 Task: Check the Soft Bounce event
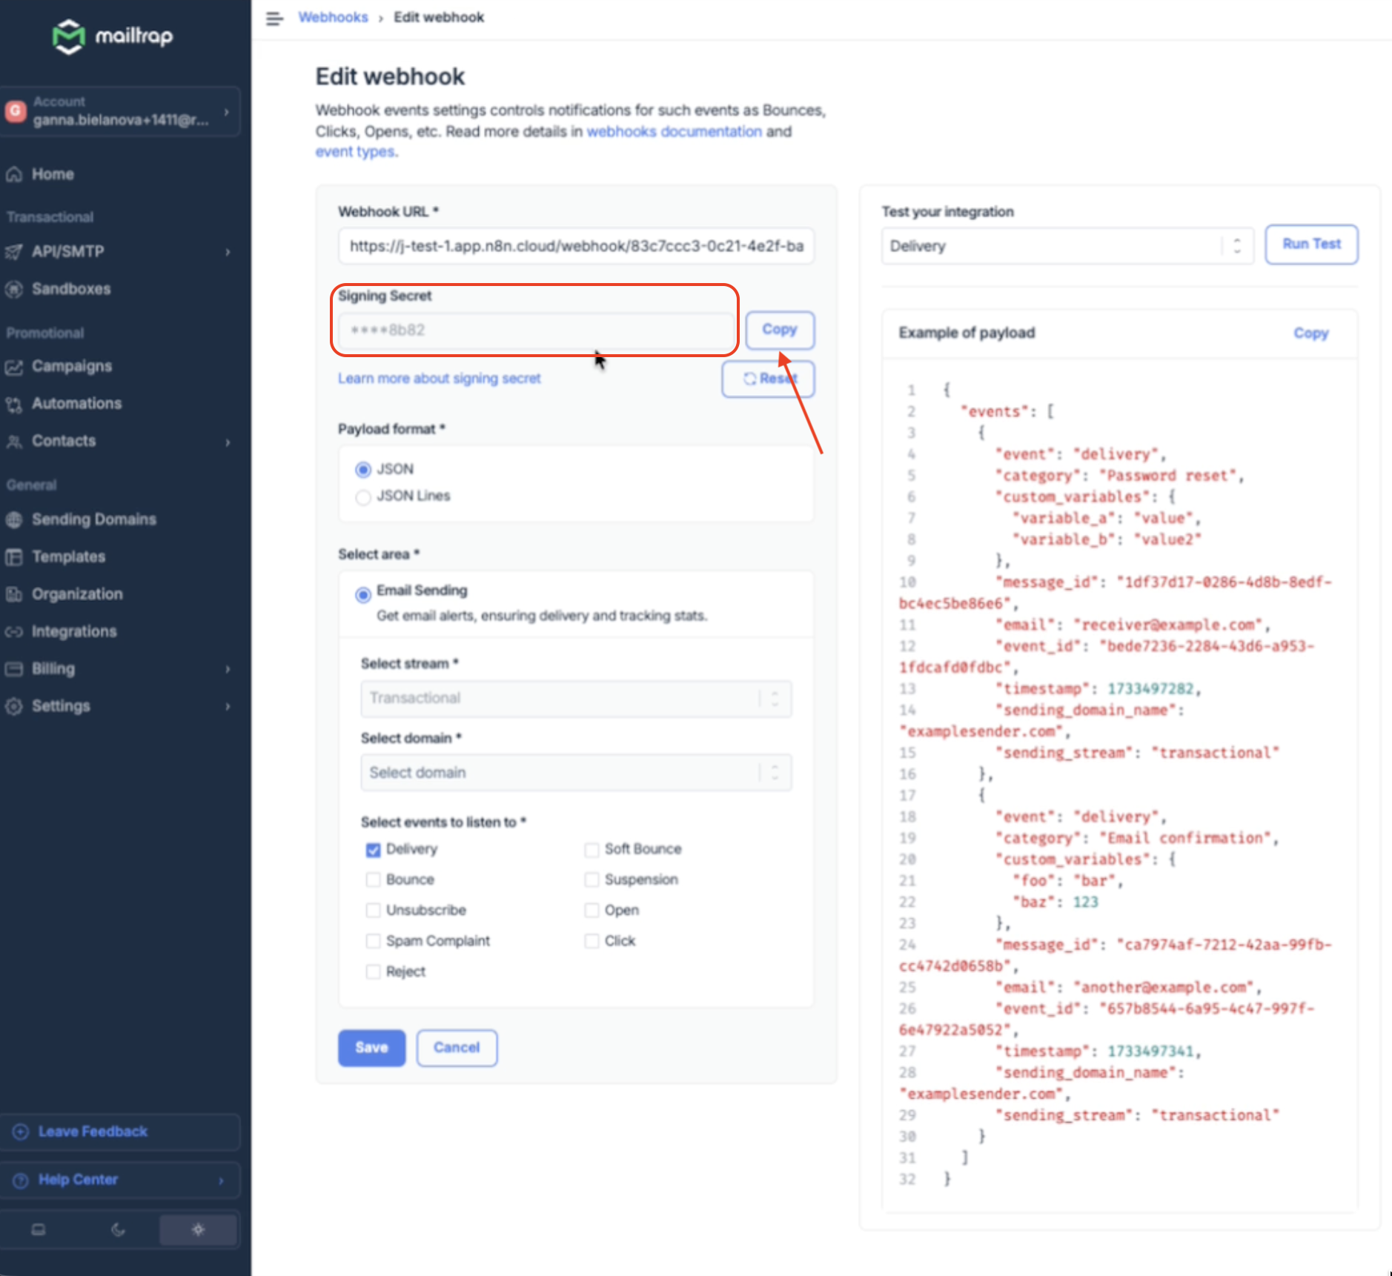tap(591, 849)
